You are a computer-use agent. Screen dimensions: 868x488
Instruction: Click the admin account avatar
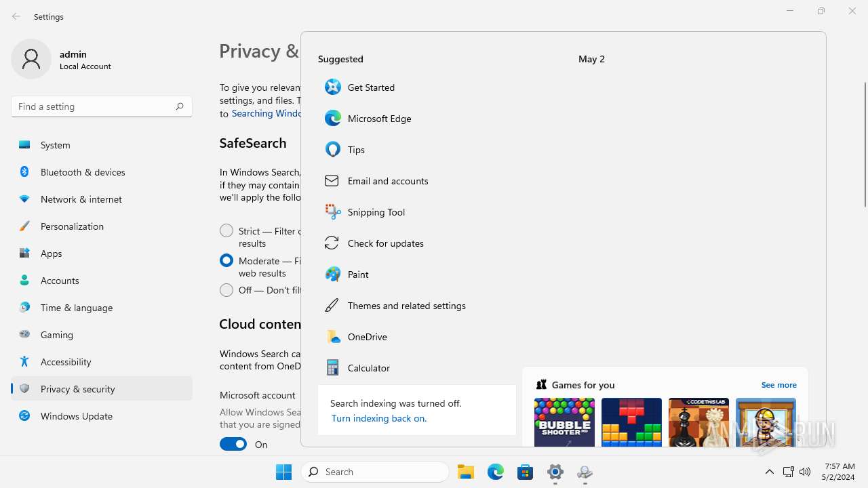click(x=31, y=59)
